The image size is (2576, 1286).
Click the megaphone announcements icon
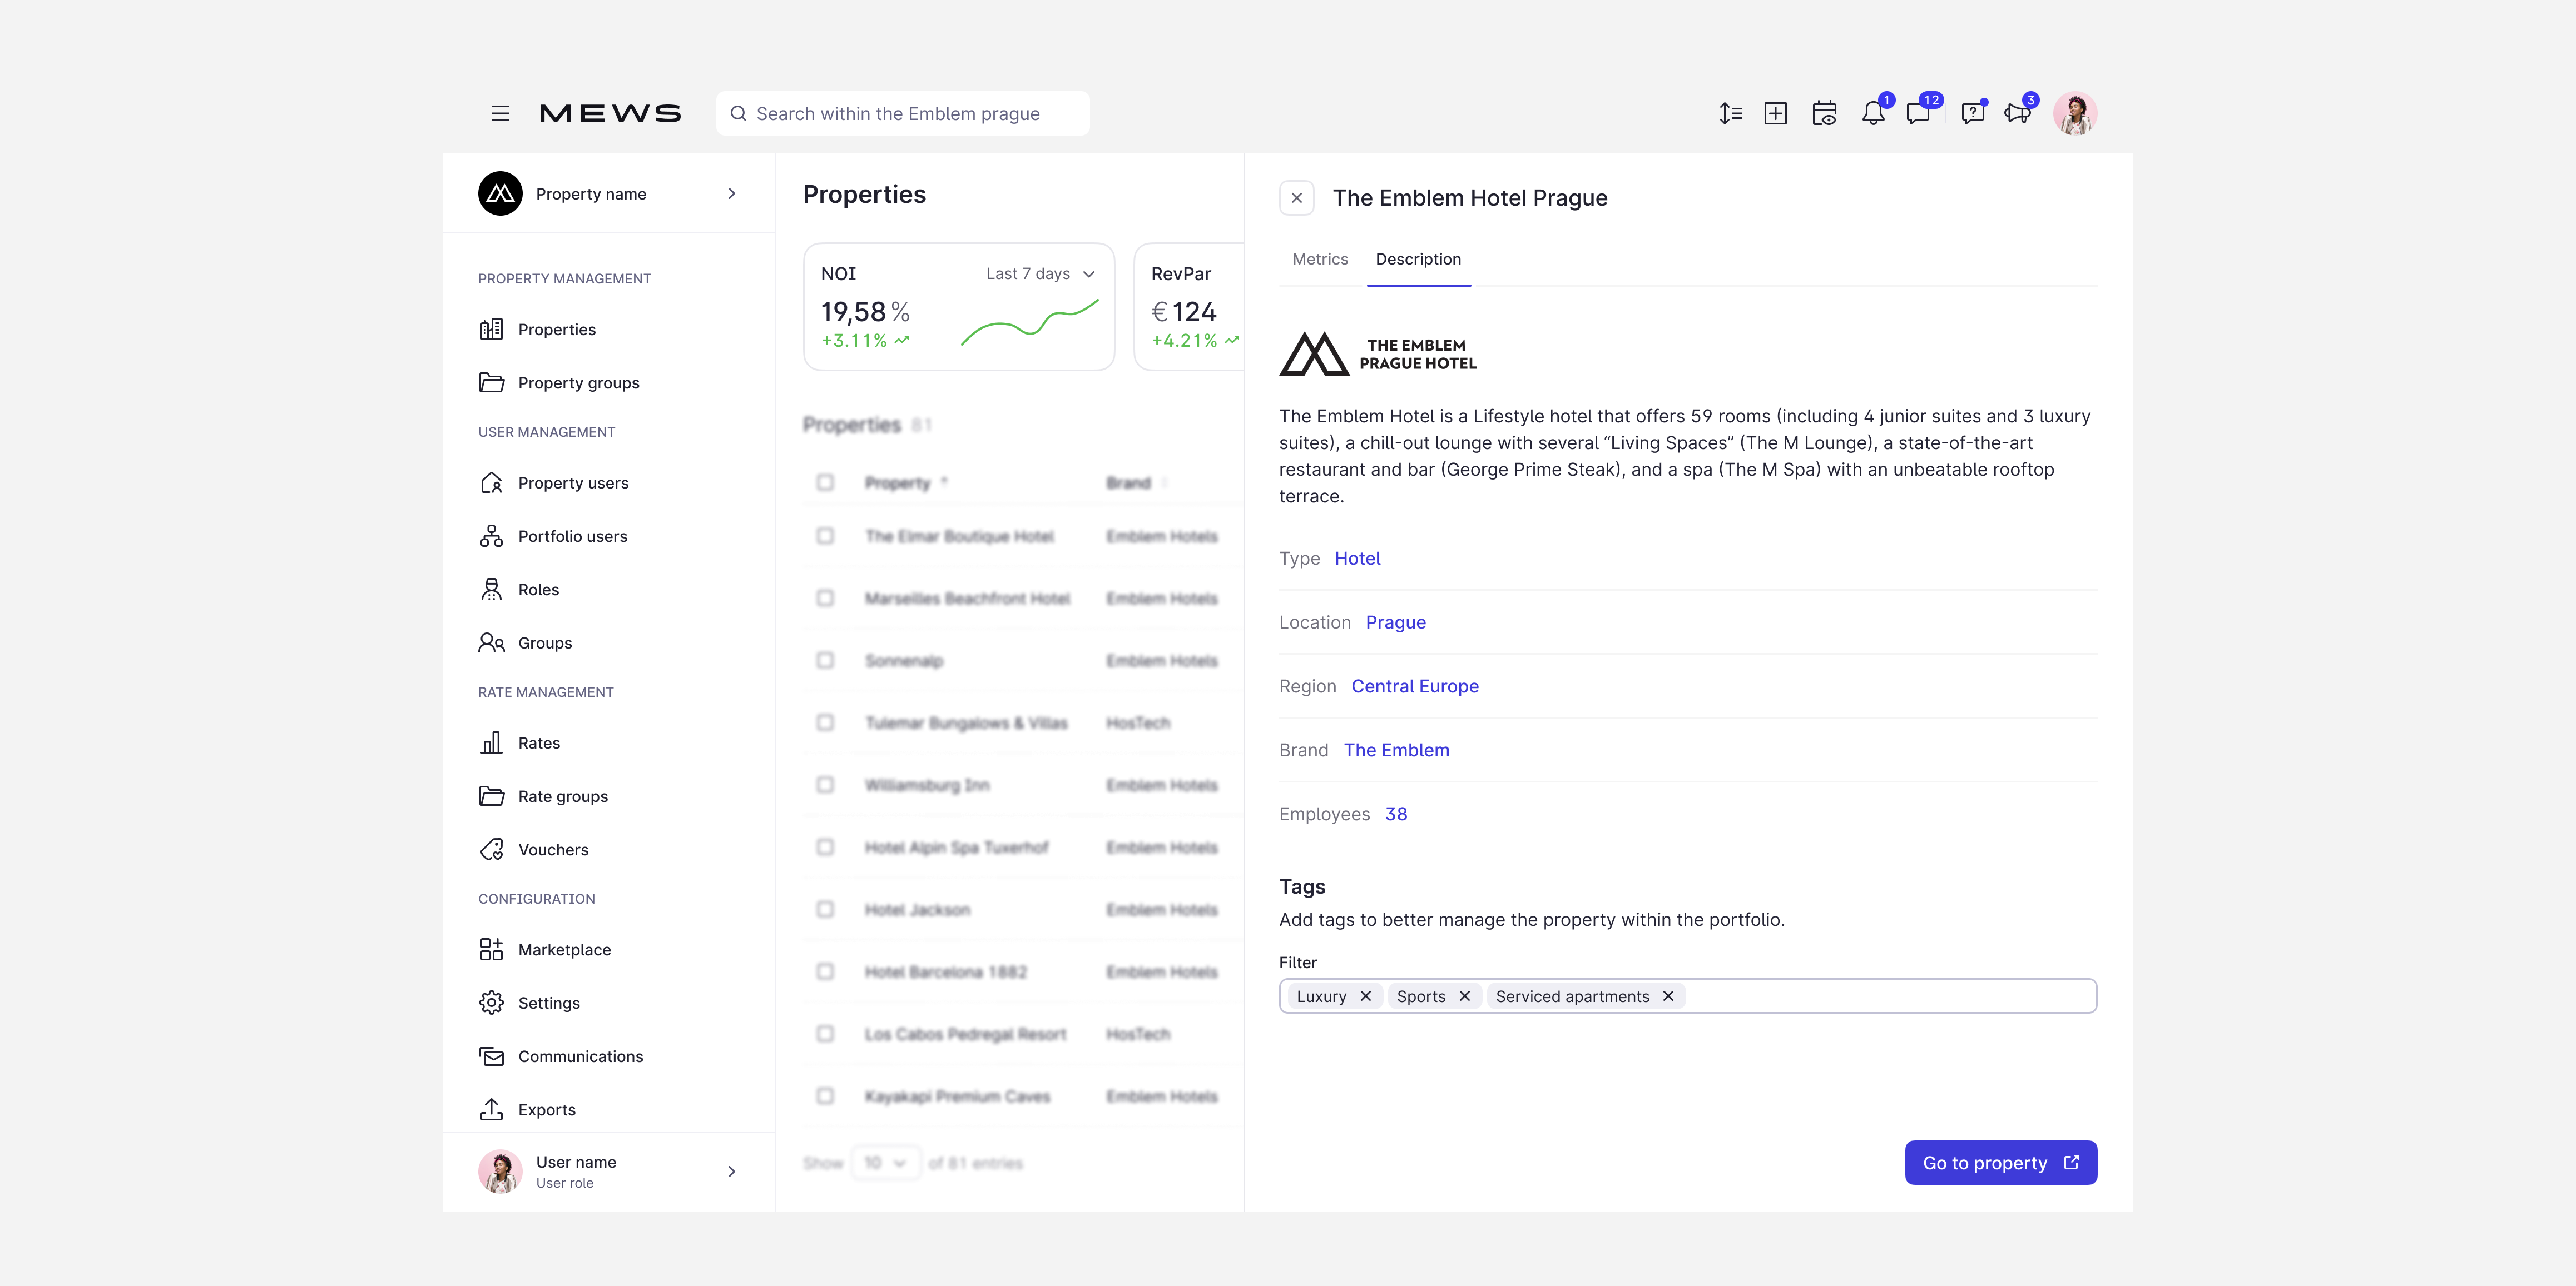(2018, 114)
